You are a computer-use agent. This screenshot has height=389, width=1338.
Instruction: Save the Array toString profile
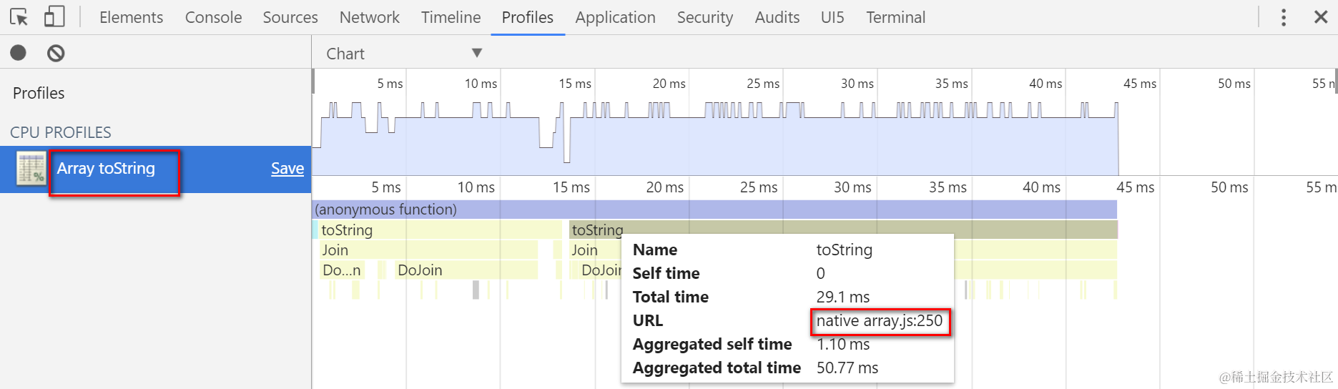tap(287, 169)
